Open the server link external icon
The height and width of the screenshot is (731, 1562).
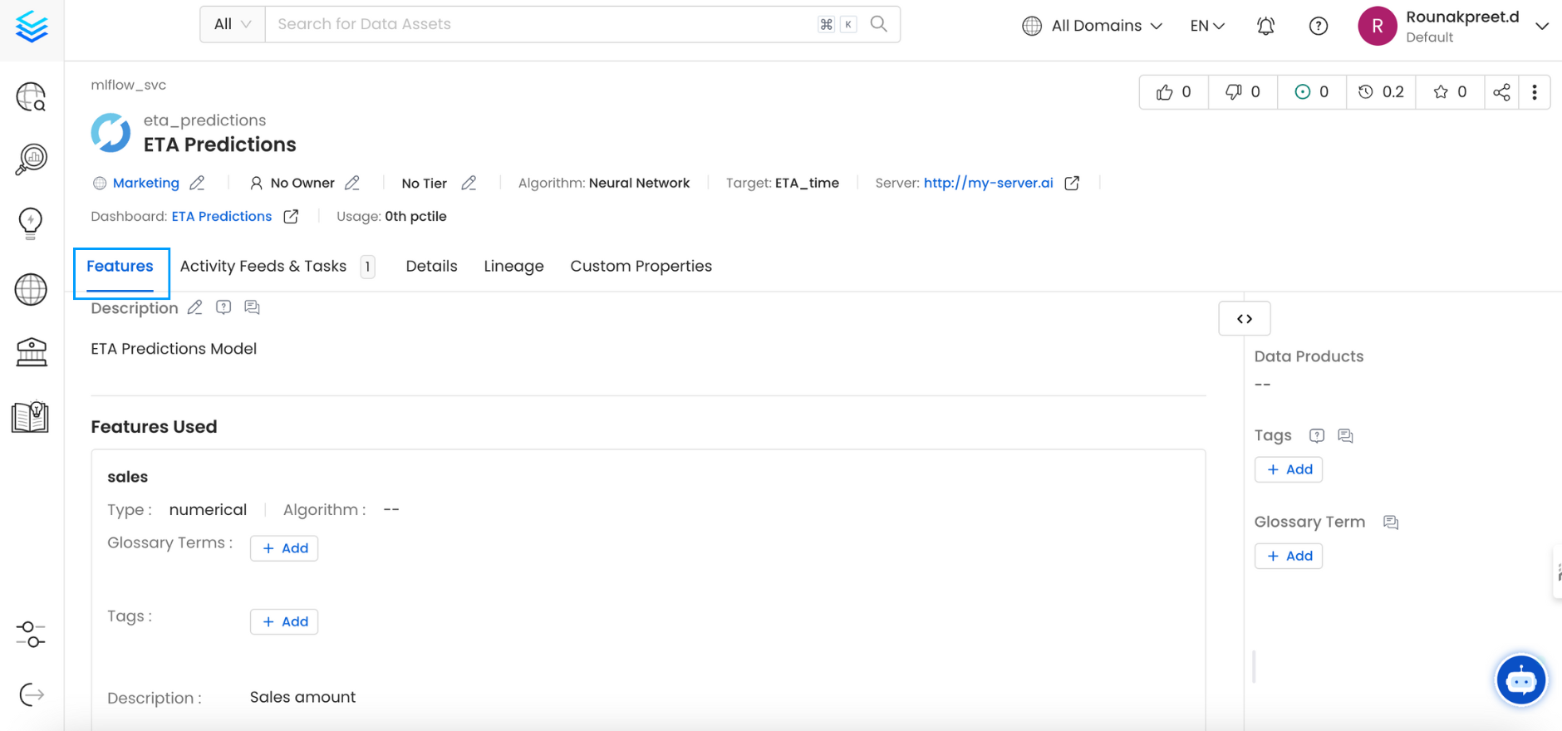pos(1072,183)
